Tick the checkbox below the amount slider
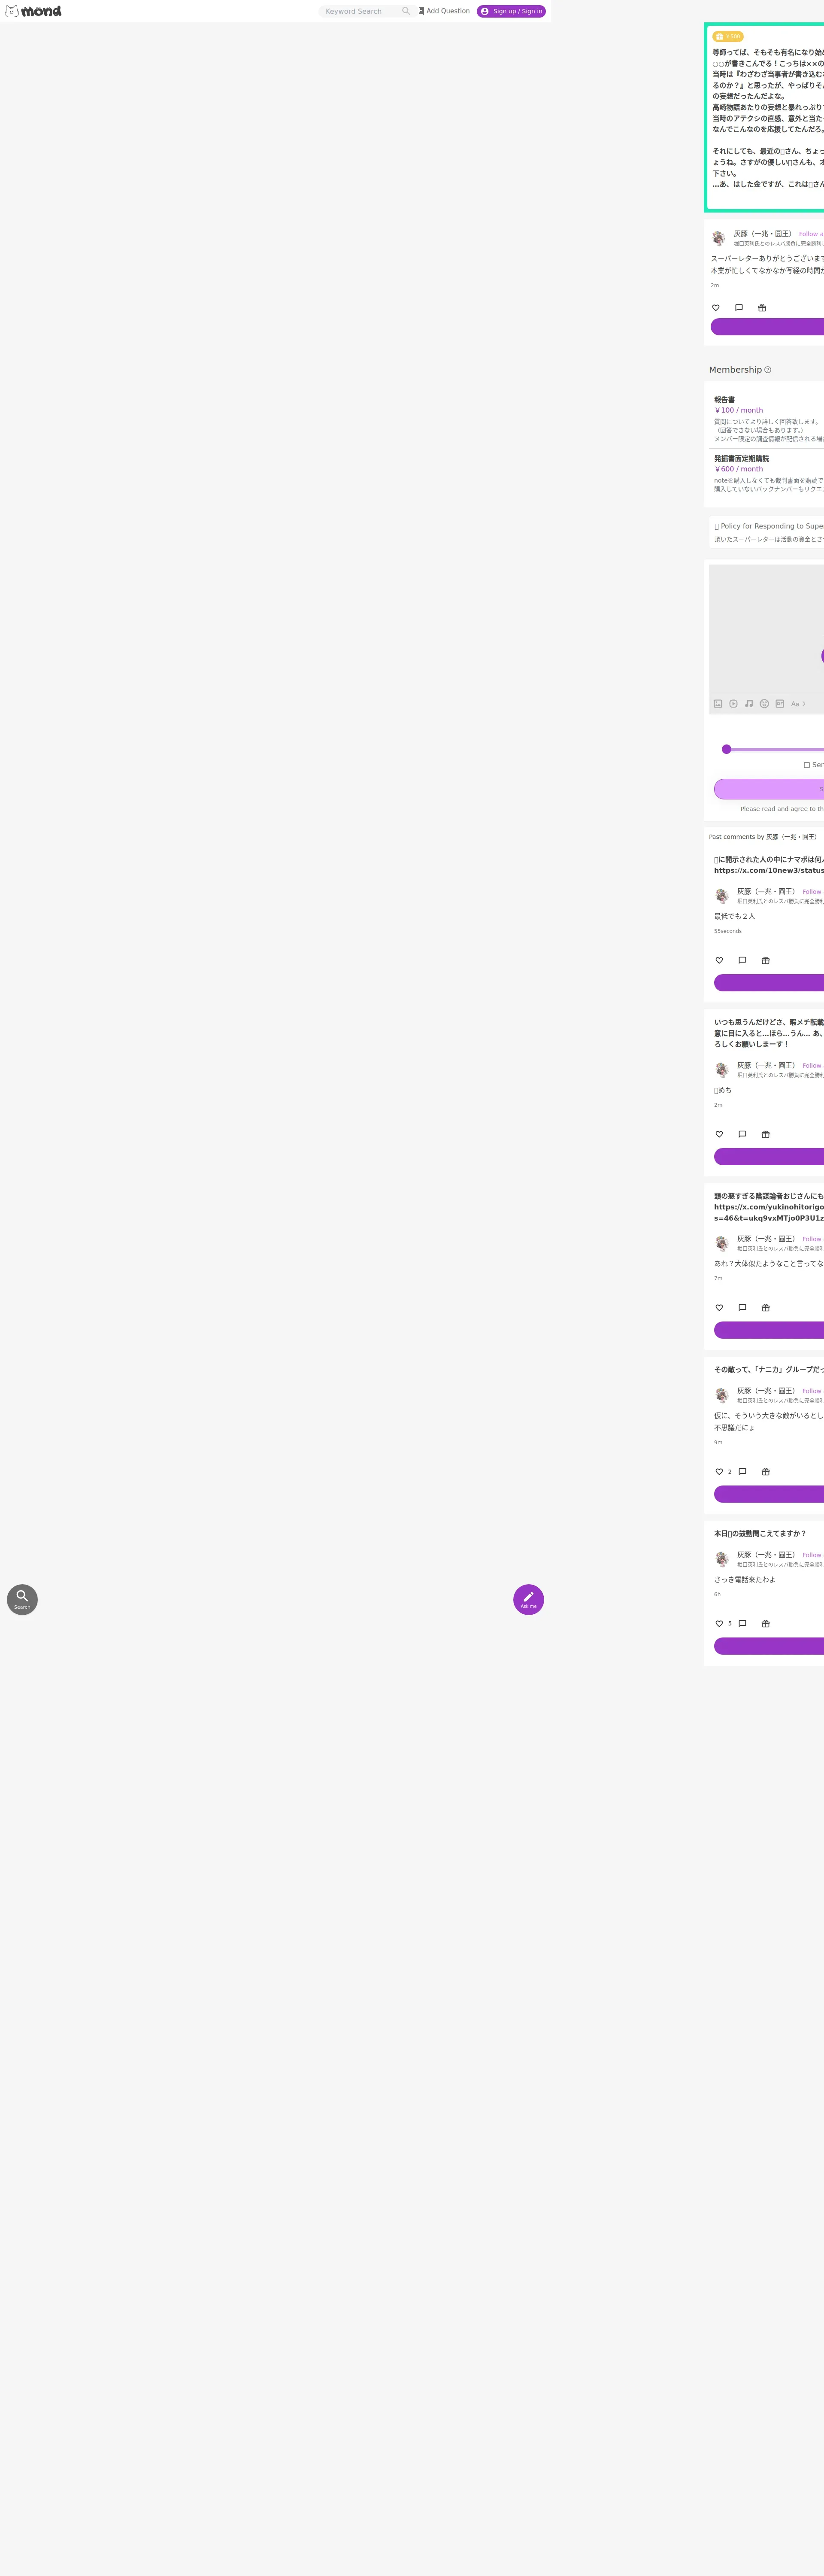 click(807, 765)
